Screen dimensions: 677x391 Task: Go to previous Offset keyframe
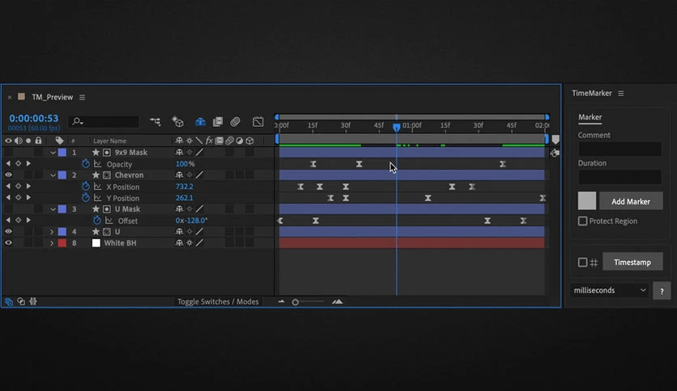click(x=8, y=220)
